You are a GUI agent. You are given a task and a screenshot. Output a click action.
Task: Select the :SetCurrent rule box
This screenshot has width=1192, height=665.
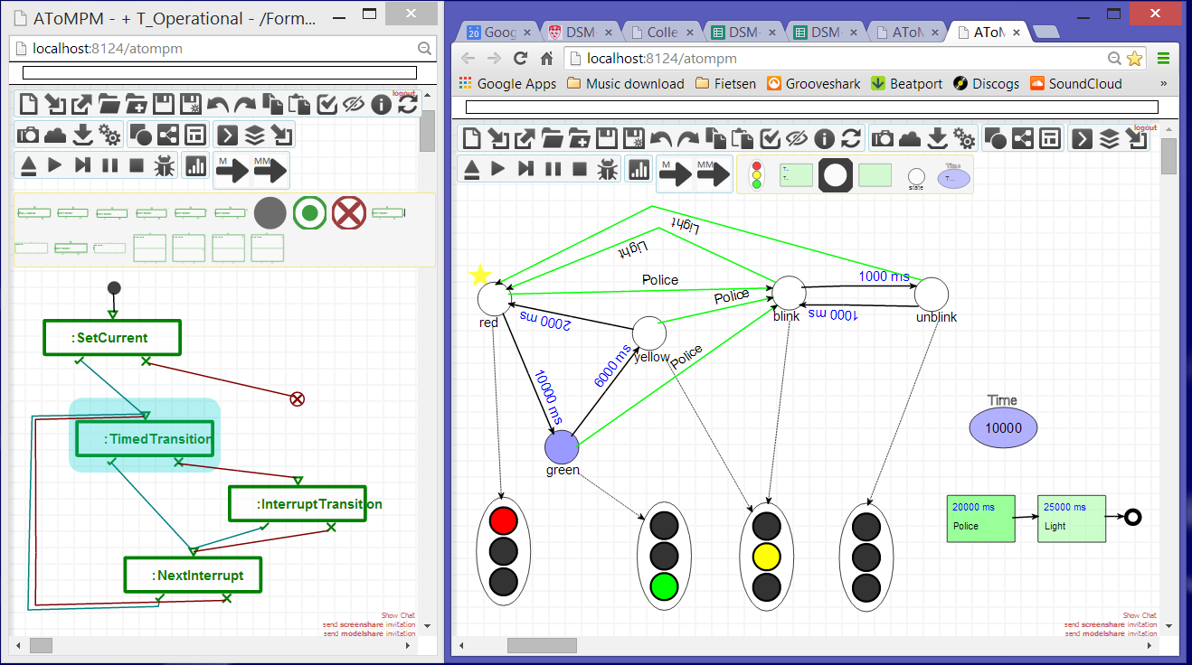coord(112,338)
